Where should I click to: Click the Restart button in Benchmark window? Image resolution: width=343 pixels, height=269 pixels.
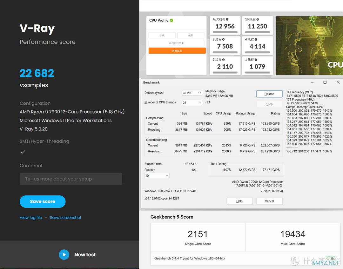pyautogui.click(x=269, y=94)
